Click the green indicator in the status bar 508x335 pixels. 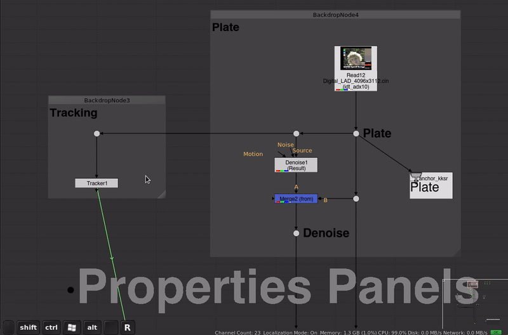pyautogui.click(x=496, y=332)
